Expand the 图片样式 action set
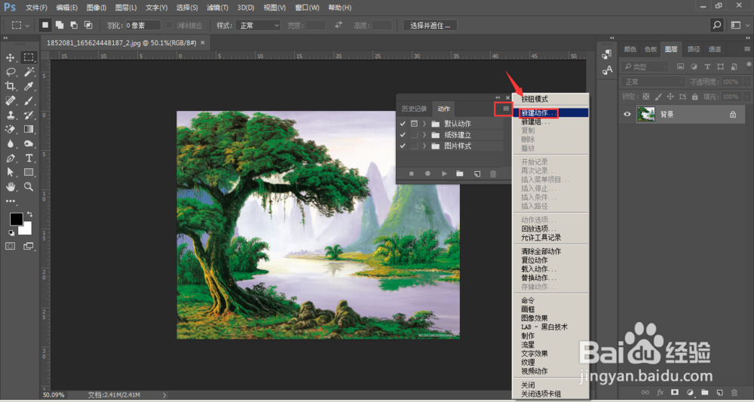754x402 pixels. (425, 146)
